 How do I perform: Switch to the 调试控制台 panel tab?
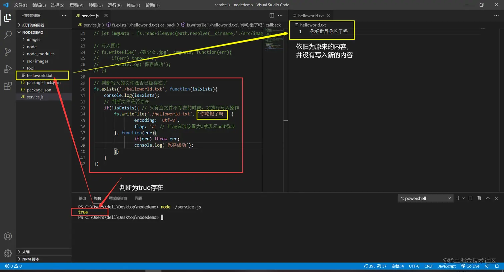pyautogui.click(x=118, y=198)
